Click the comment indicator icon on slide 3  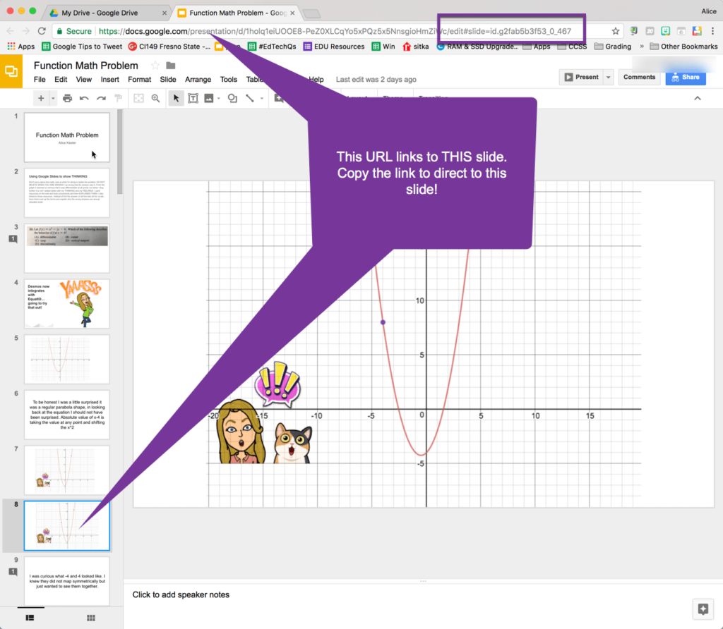pos(13,238)
